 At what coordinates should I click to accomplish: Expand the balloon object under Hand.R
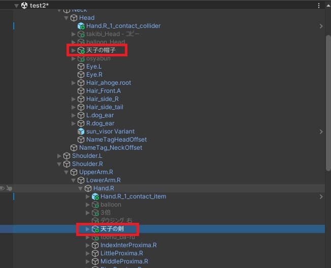pyautogui.click(x=88, y=205)
